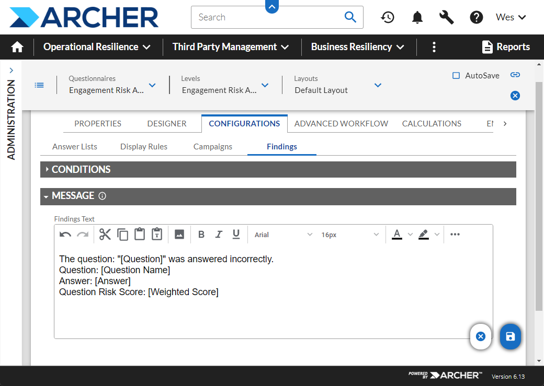Expand the Administration side panel arrow
Screen dimensions: 544x386
12,71
